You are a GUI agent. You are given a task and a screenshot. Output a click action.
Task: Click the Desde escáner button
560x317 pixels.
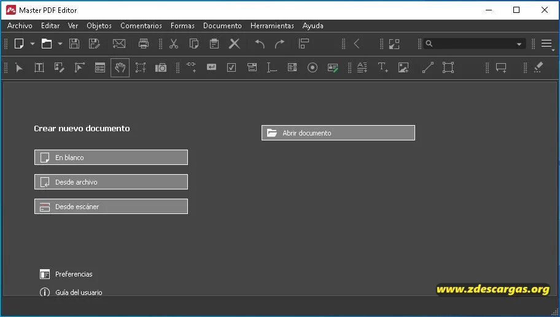[111, 207]
